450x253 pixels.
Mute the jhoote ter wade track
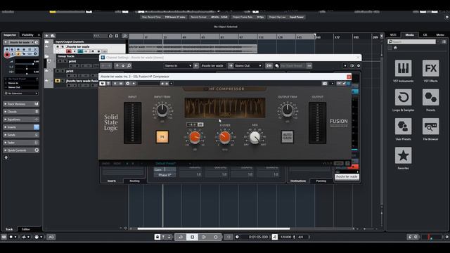(x=58, y=46)
